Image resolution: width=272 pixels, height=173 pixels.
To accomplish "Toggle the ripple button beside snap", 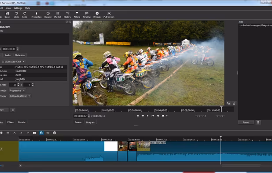I will [48, 133].
